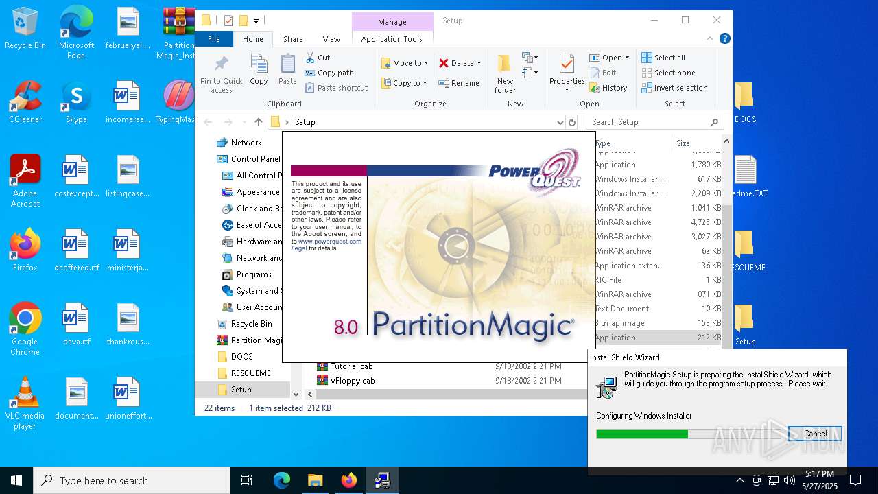Viewport: 878px width, 494px height.
Task: Create a New folder
Action: 505,74
